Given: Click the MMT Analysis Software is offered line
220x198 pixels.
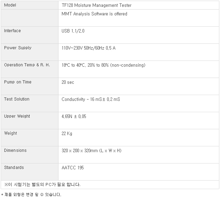Looking at the screenshot, I should 94,14.
